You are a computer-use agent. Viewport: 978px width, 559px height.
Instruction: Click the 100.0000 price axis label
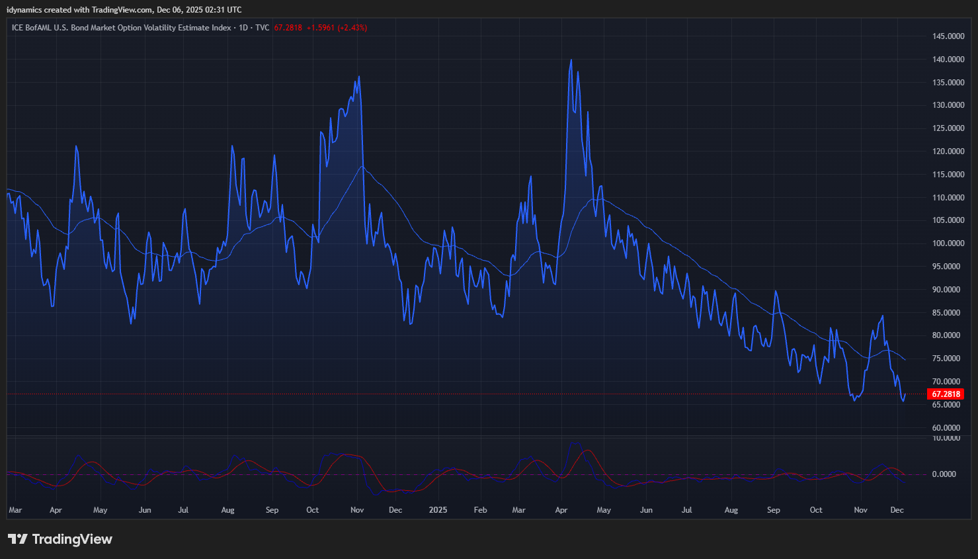[x=948, y=243]
